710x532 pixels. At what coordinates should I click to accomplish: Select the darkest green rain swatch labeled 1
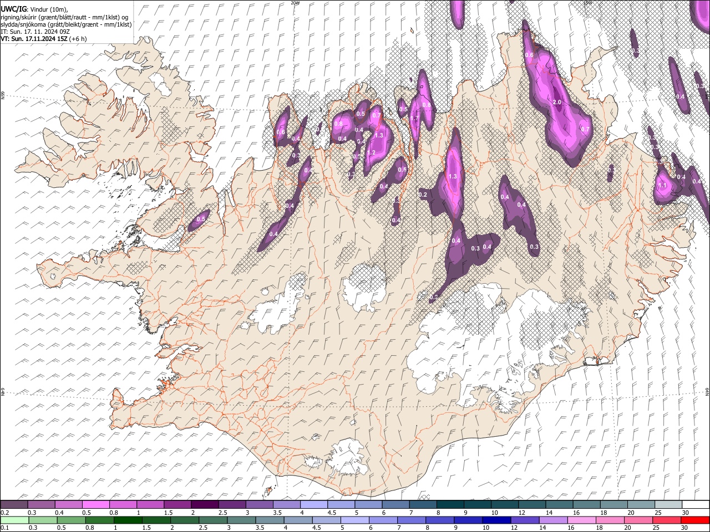128,520
